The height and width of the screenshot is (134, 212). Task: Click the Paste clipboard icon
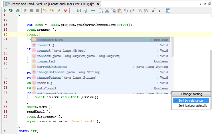tap(120, 11)
